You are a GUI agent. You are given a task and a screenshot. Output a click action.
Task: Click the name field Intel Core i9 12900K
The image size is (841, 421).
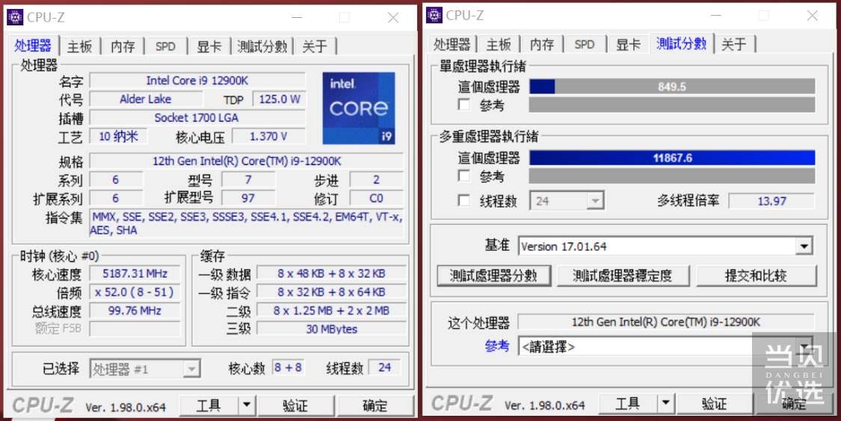pos(197,81)
